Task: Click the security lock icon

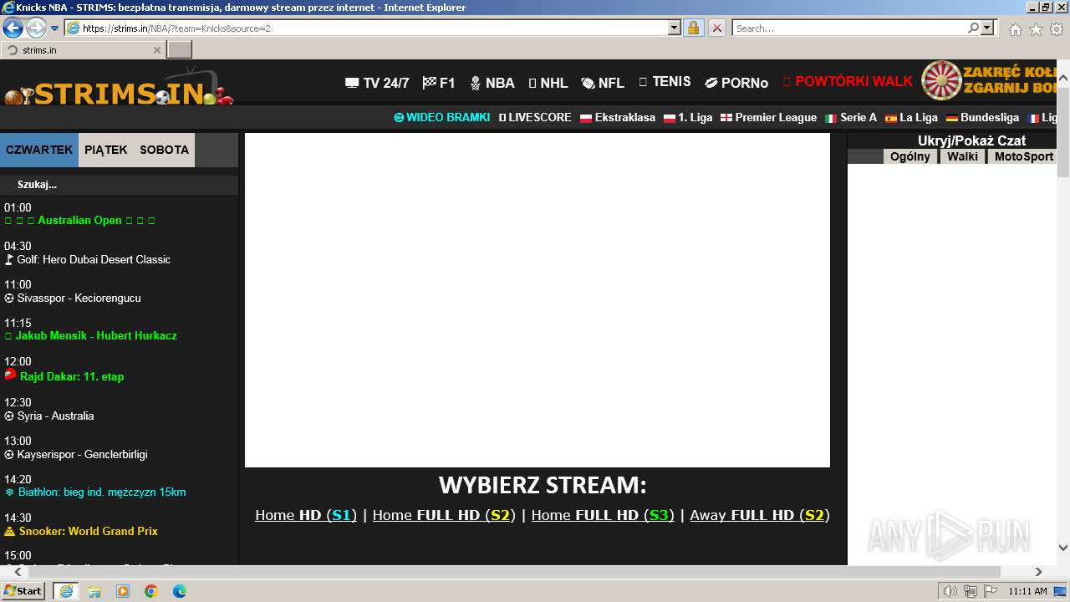Action: 693,28
